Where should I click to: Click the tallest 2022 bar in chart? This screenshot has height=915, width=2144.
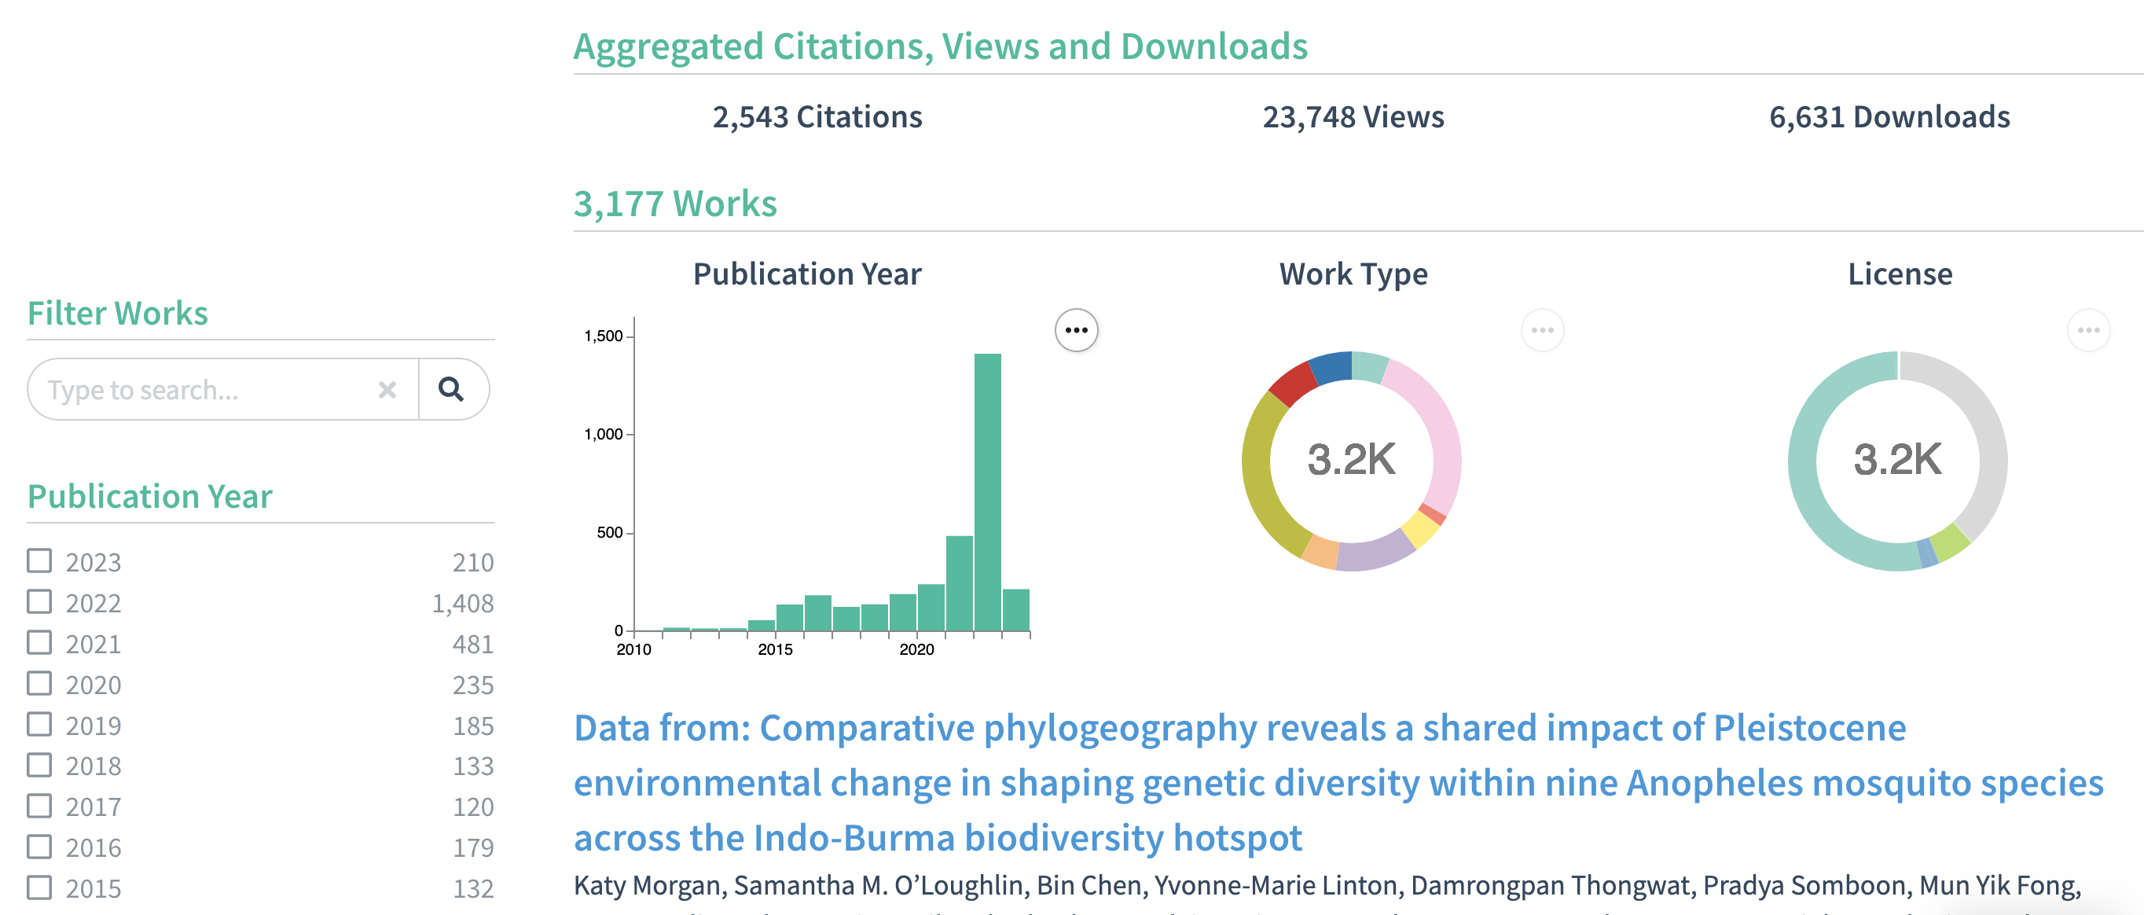point(987,491)
